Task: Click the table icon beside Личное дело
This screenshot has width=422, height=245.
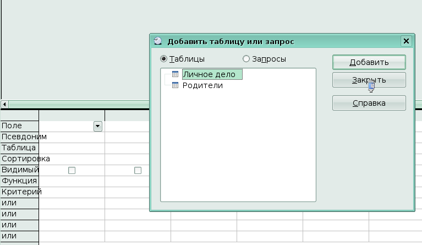Action: [175, 74]
